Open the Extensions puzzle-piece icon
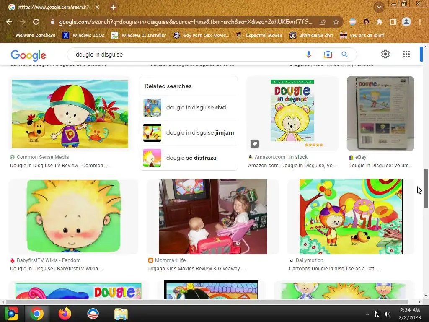 tap(379, 22)
